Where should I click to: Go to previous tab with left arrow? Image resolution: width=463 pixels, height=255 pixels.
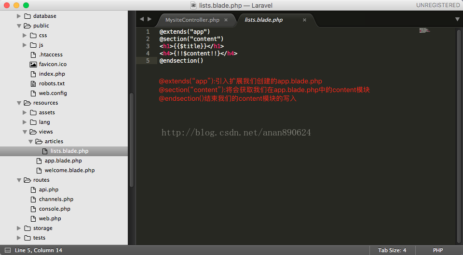click(x=142, y=19)
